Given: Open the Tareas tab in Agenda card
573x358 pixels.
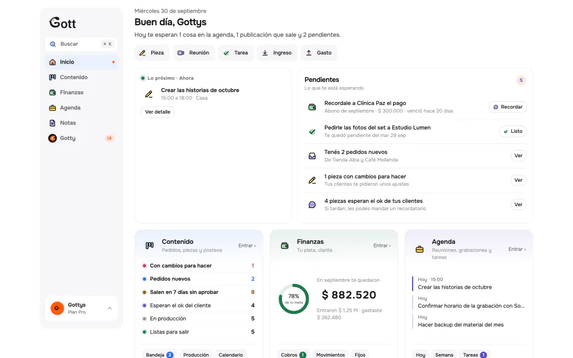Looking at the screenshot, I should (x=474, y=355).
